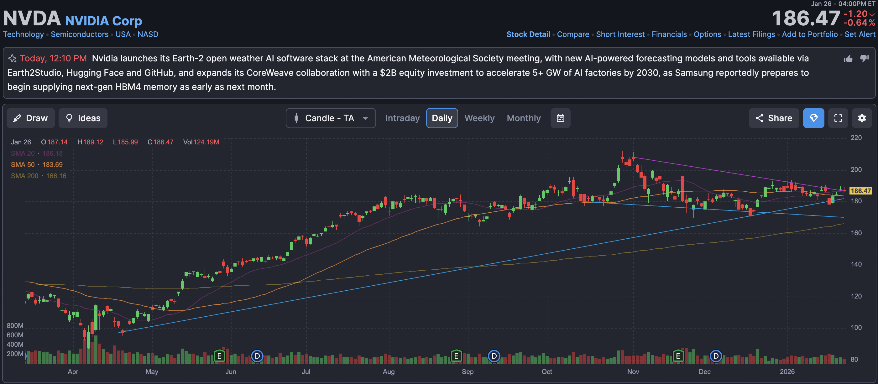The image size is (878, 384).
Task: Open the calendar date range picker
Action: click(x=560, y=118)
